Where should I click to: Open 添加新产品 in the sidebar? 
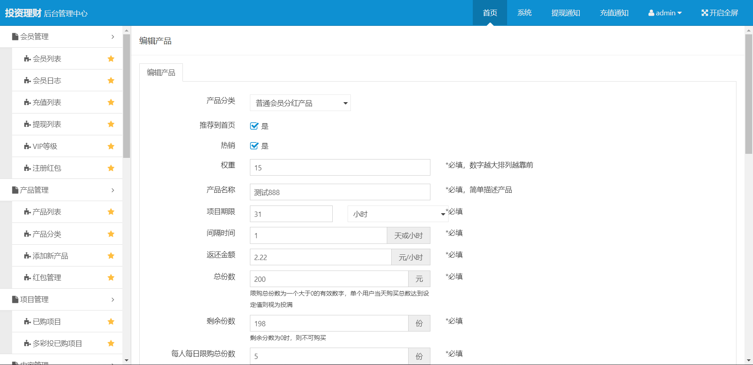pos(67,256)
